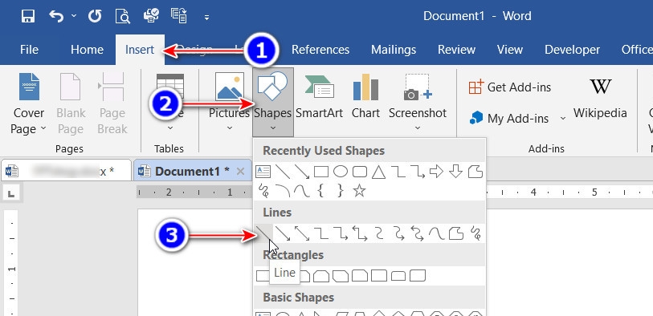The height and width of the screenshot is (316, 653).
Task: Select the triangle shape in recently used shapes
Action: click(378, 172)
